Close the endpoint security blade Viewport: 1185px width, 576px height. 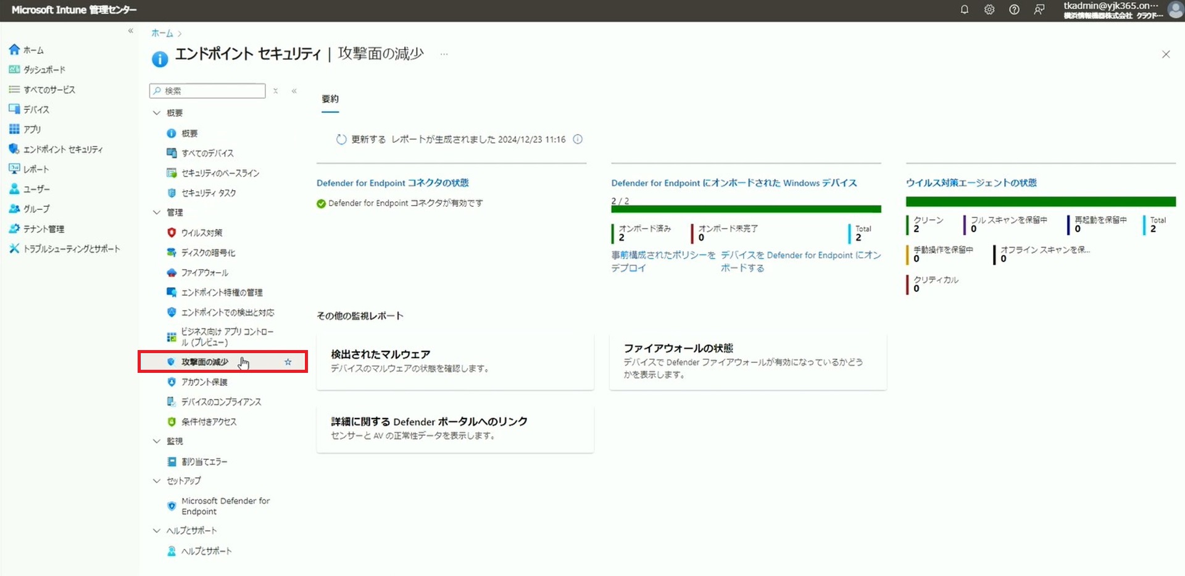click(1166, 54)
